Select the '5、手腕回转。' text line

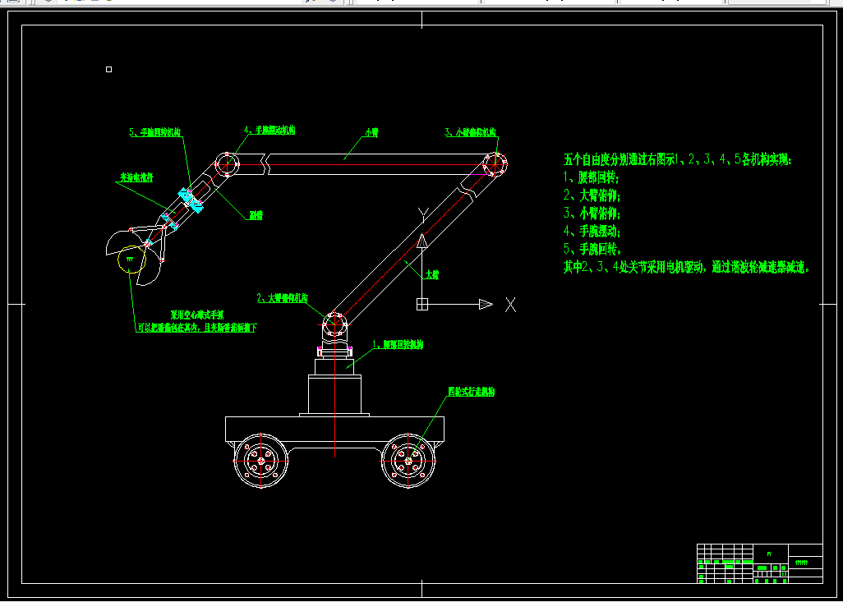coord(592,250)
